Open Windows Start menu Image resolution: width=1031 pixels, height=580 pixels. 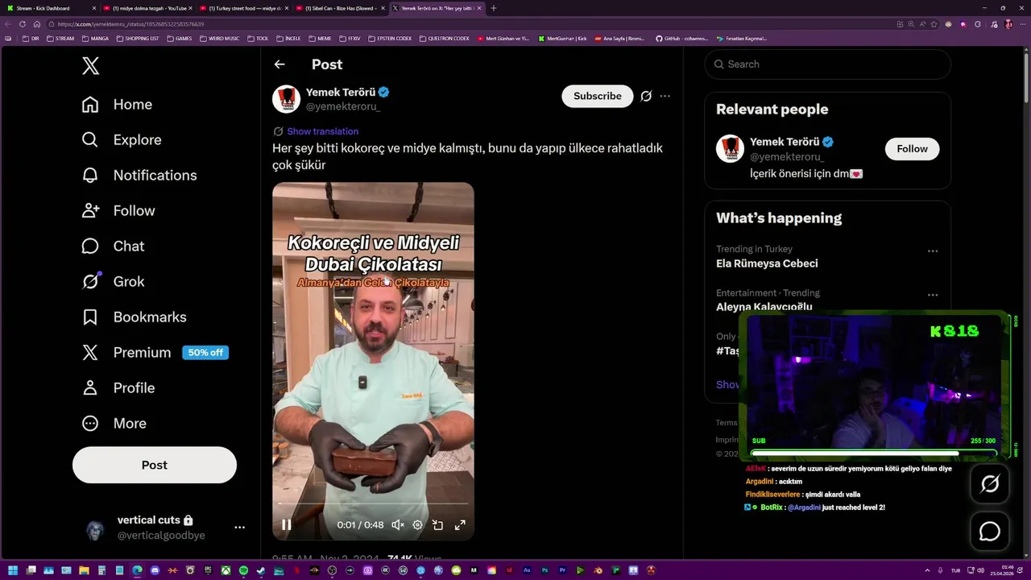(12, 571)
